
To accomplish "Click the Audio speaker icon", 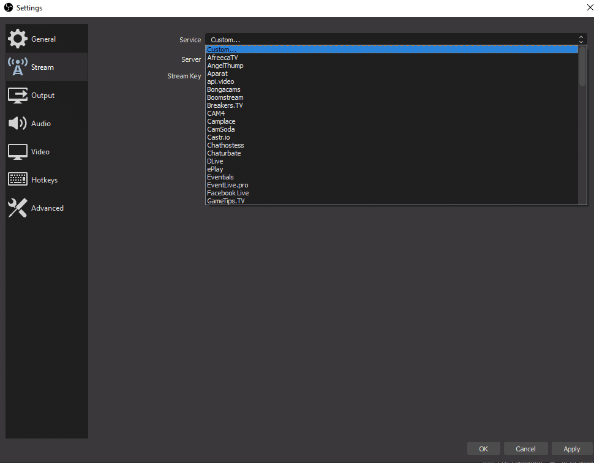I will (x=18, y=123).
